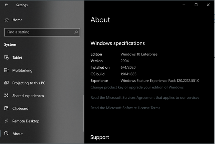Screen dimensions: 215x144
Task: Click the Shared experiences icon
Action: pos(6,96)
